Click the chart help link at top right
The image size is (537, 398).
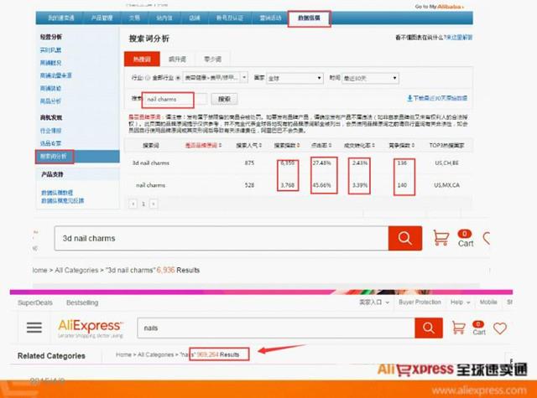pos(459,37)
